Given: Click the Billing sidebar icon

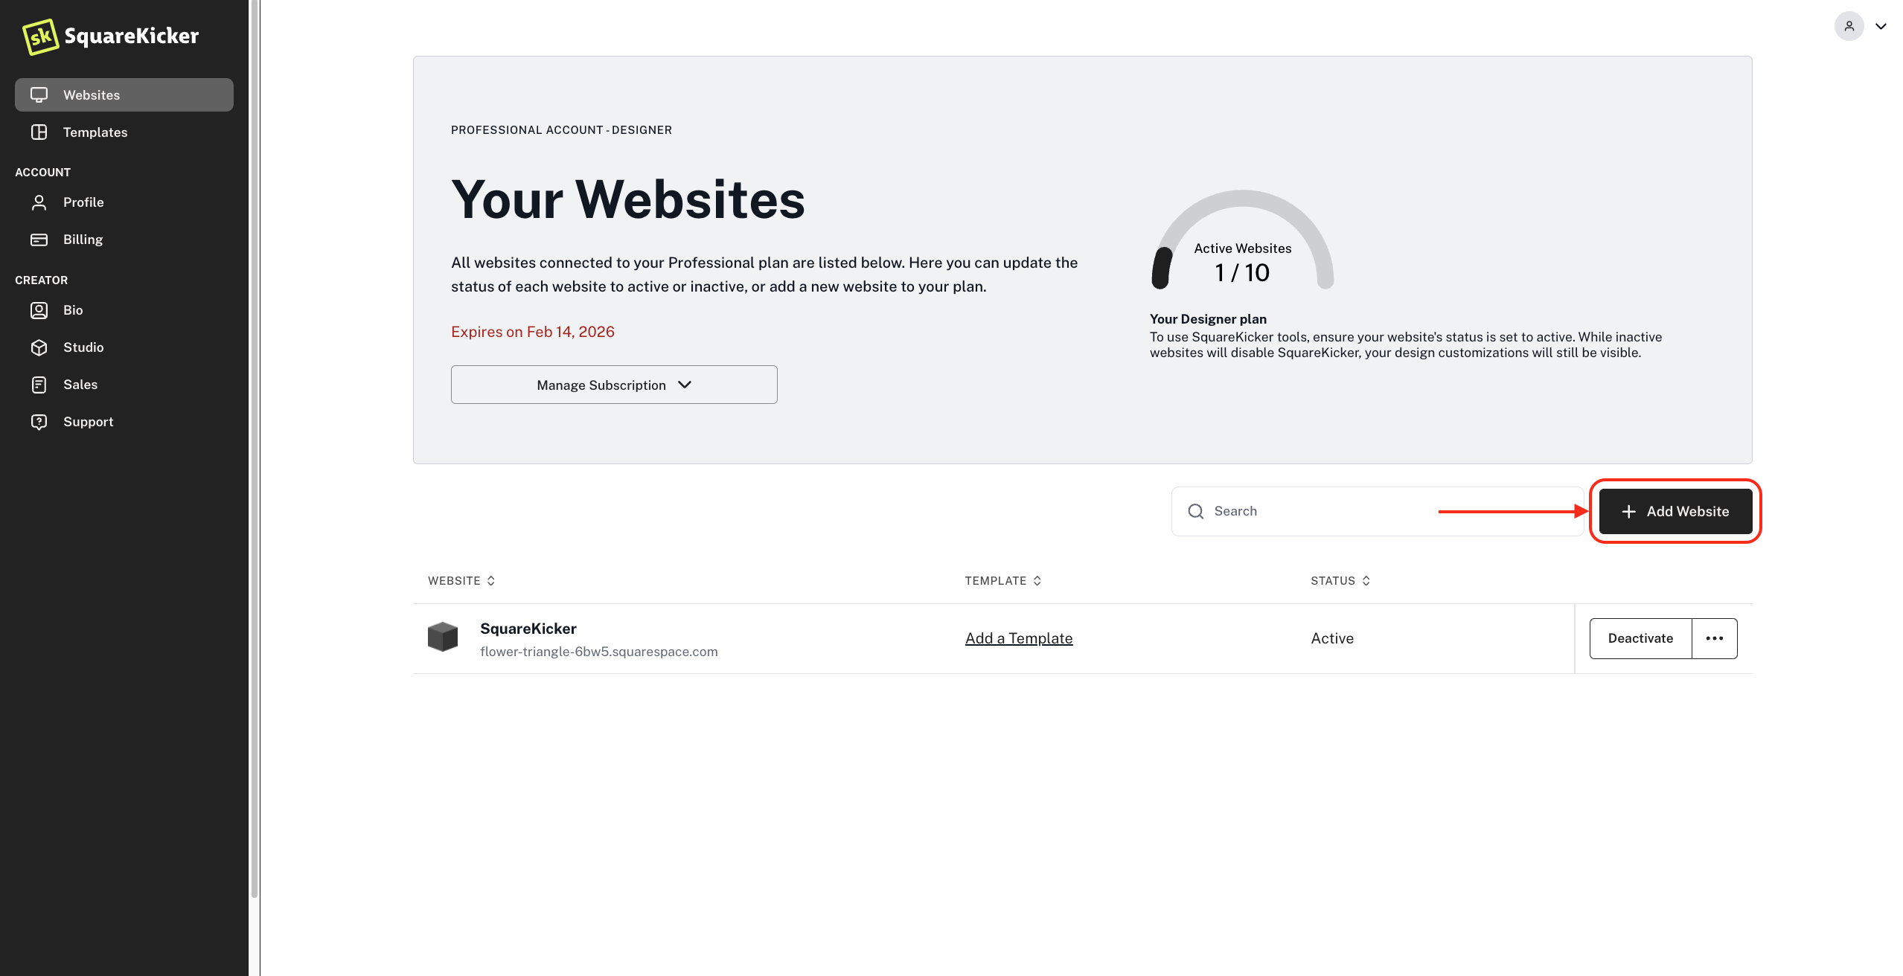Looking at the screenshot, I should click(40, 239).
